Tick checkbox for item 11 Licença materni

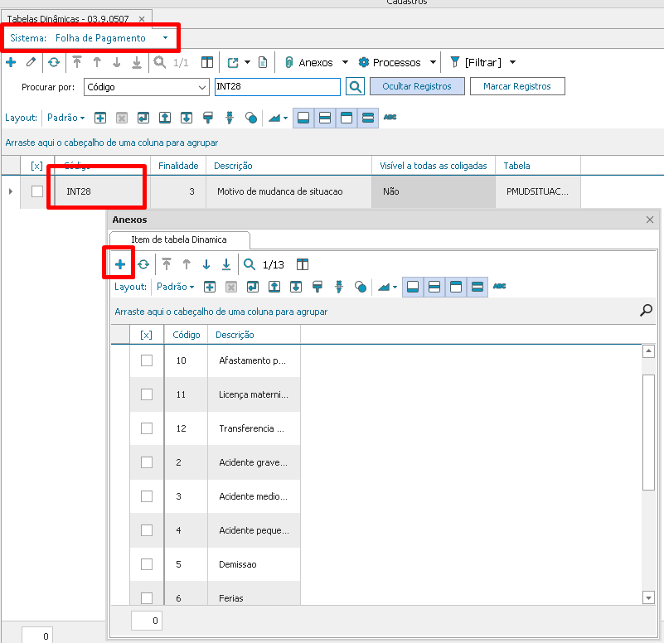point(147,394)
